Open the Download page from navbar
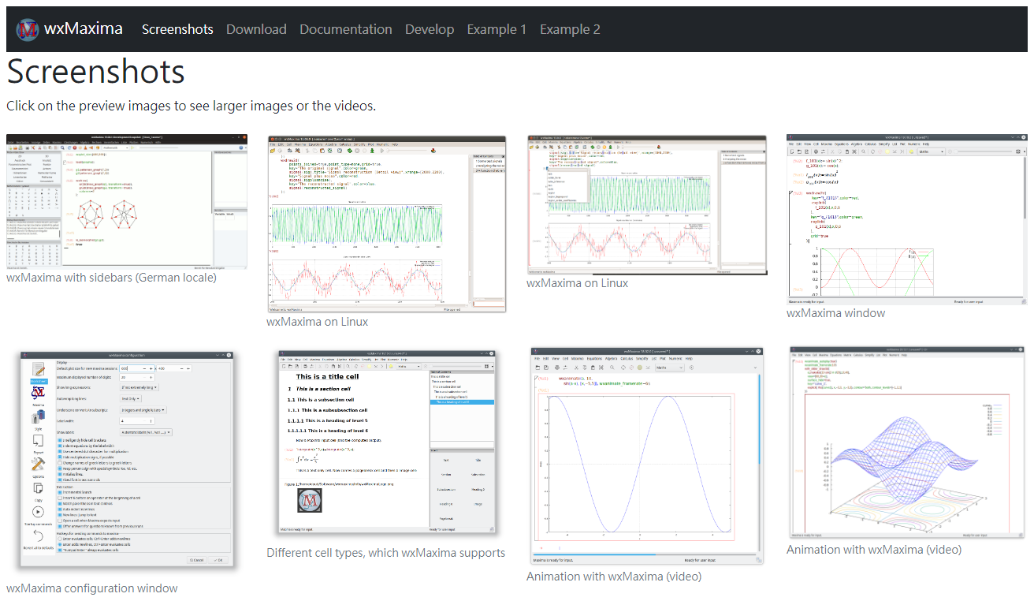This screenshot has width=1034, height=601. (x=256, y=29)
